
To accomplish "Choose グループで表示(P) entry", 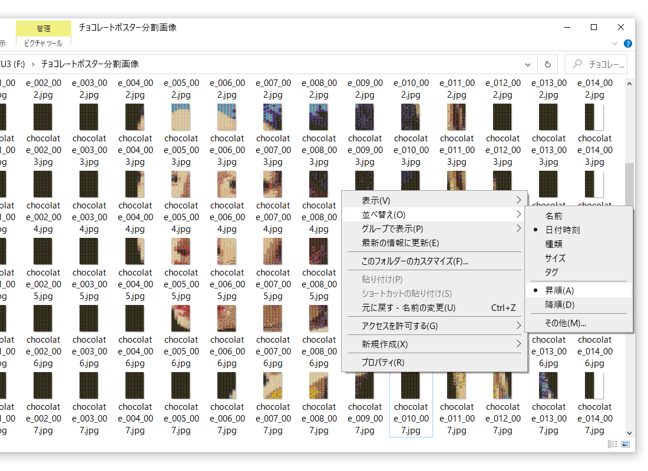I will click(x=434, y=228).
